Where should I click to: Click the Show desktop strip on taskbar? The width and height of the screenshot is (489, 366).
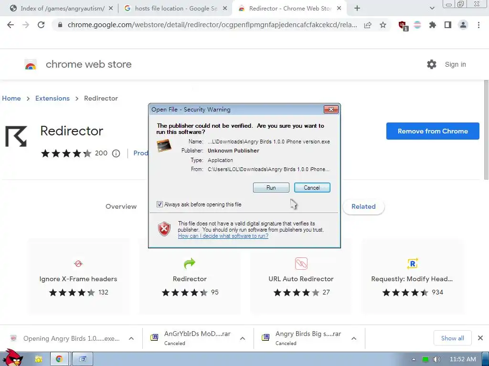click(x=486, y=359)
